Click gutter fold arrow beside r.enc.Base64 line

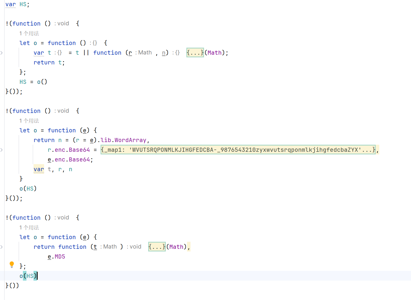[2, 150]
